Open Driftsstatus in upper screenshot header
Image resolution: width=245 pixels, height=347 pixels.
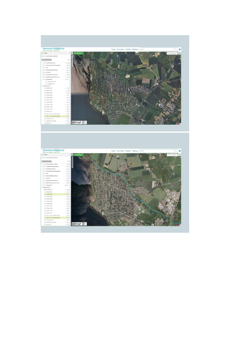pyautogui.click(x=128, y=49)
